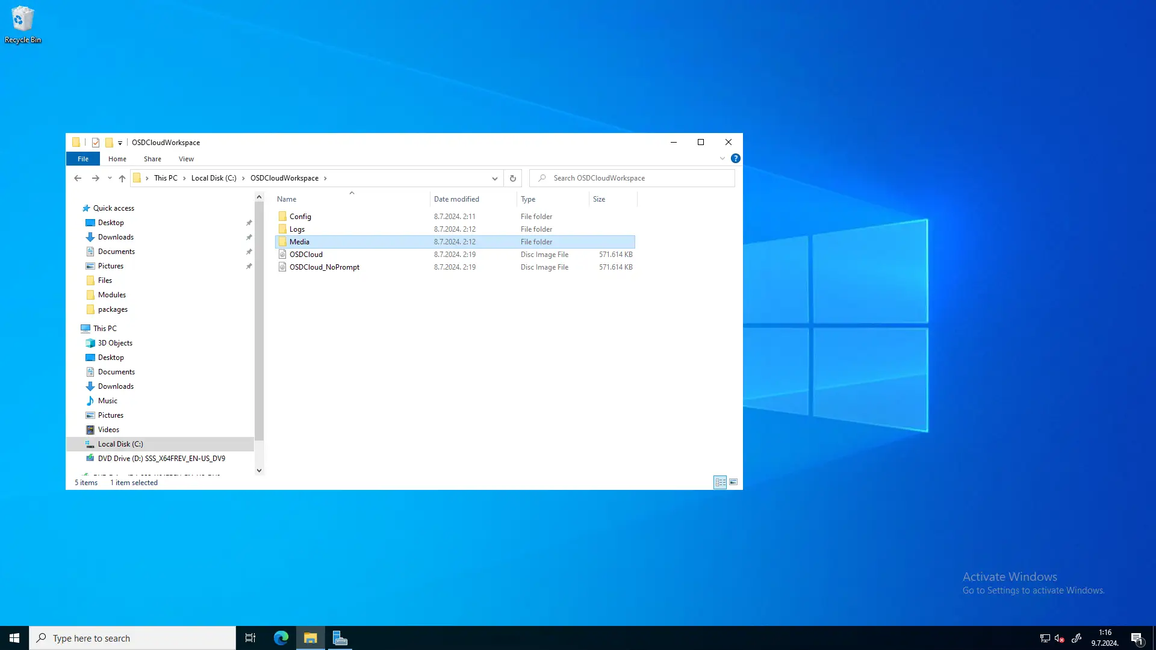Click the network tray icon
Viewport: 1156px width, 650px height.
tap(1045, 639)
